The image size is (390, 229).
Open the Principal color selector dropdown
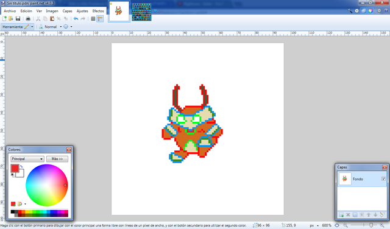(27, 159)
